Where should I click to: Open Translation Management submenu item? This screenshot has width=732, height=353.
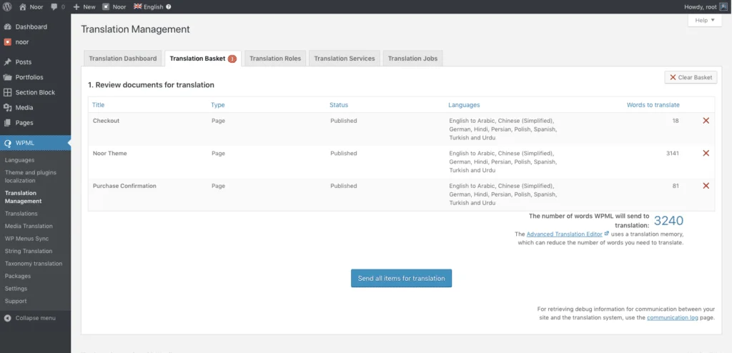point(24,197)
